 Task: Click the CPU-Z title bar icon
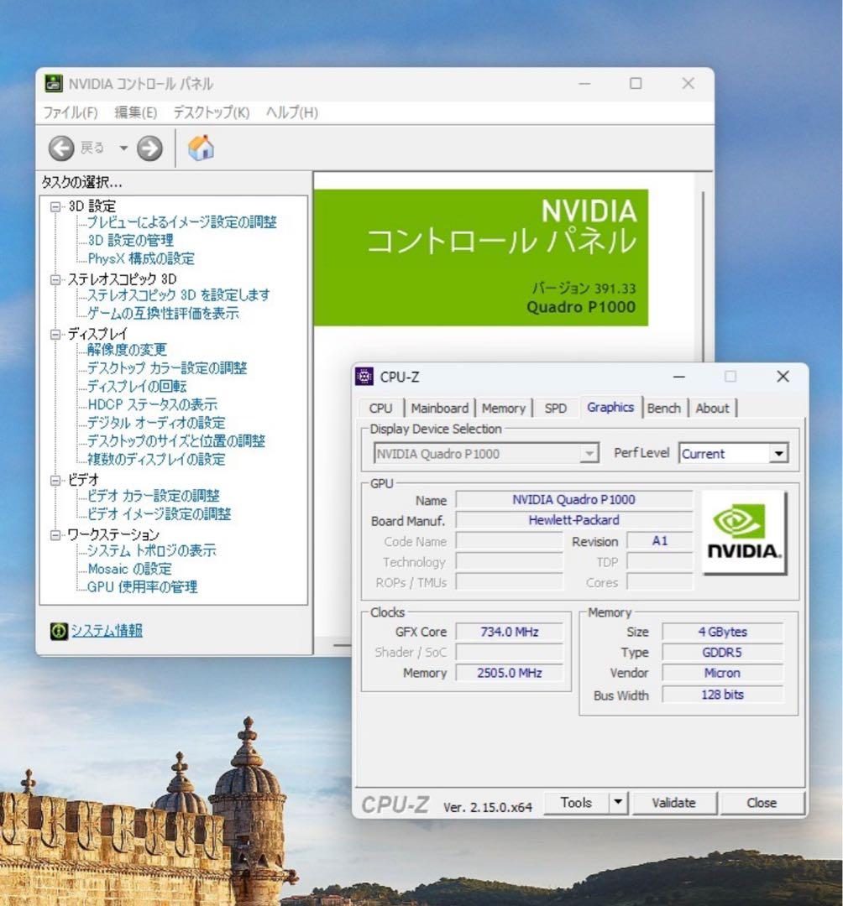point(364,377)
